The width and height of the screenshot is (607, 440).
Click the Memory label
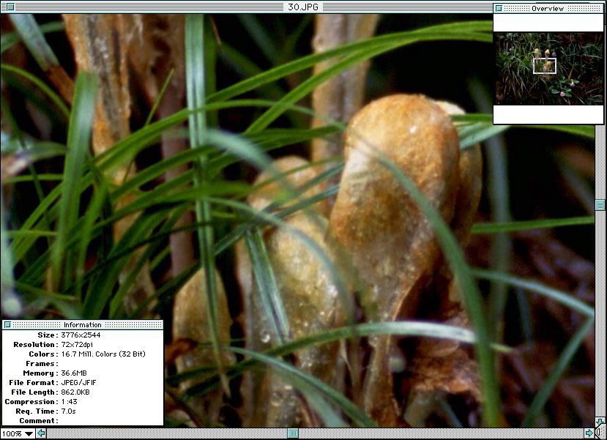tap(40, 373)
